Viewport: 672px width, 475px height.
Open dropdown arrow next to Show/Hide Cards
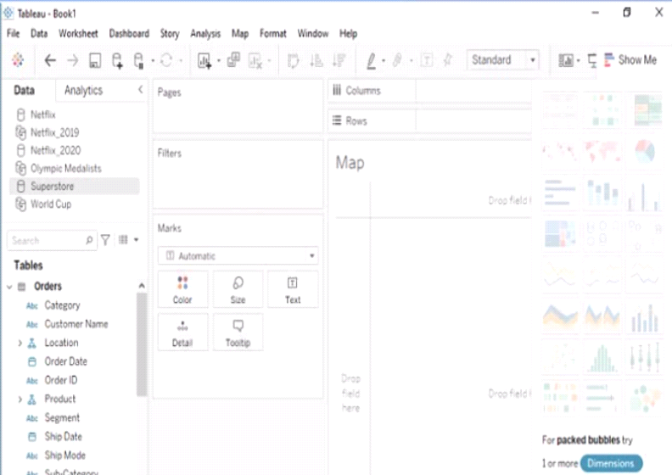pos(578,61)
